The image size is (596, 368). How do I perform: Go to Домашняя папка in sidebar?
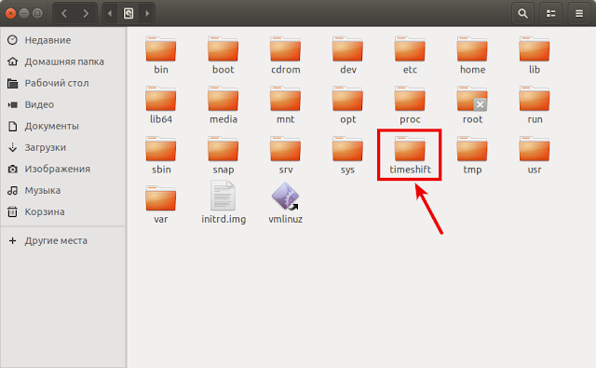pos(63,61)
